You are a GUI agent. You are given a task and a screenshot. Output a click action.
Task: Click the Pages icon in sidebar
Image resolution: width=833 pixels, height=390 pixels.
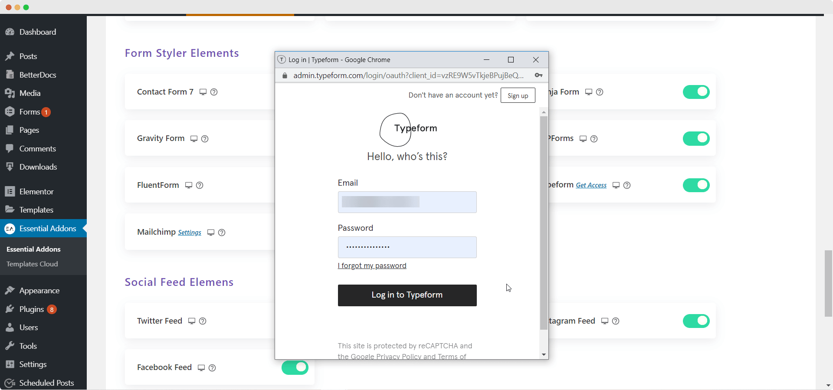point(10,130)
